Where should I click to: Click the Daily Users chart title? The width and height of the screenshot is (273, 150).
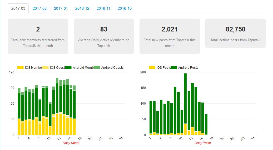71,143
